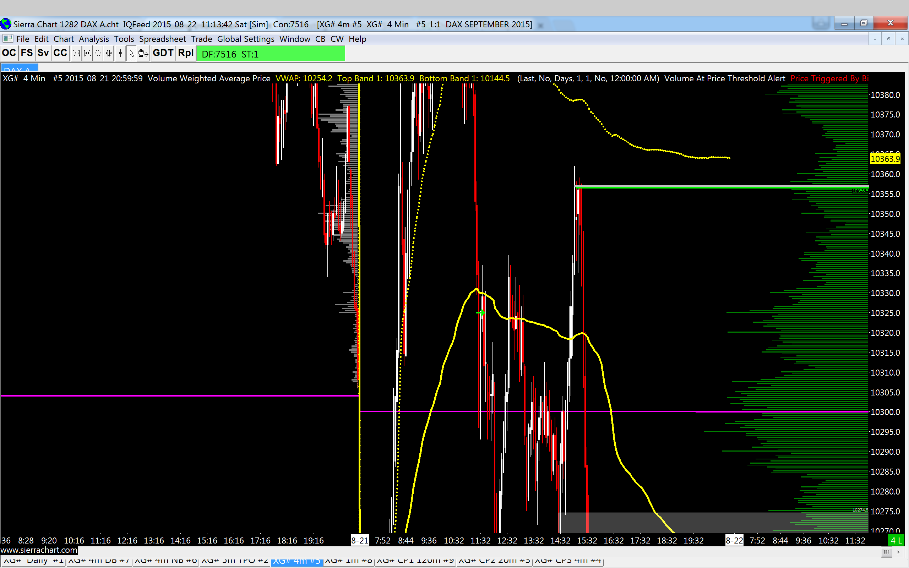This screenshot has height=568, width=909.
Task: Click the first bar spacing icon with outward arrows
Action: pos(77,53)
